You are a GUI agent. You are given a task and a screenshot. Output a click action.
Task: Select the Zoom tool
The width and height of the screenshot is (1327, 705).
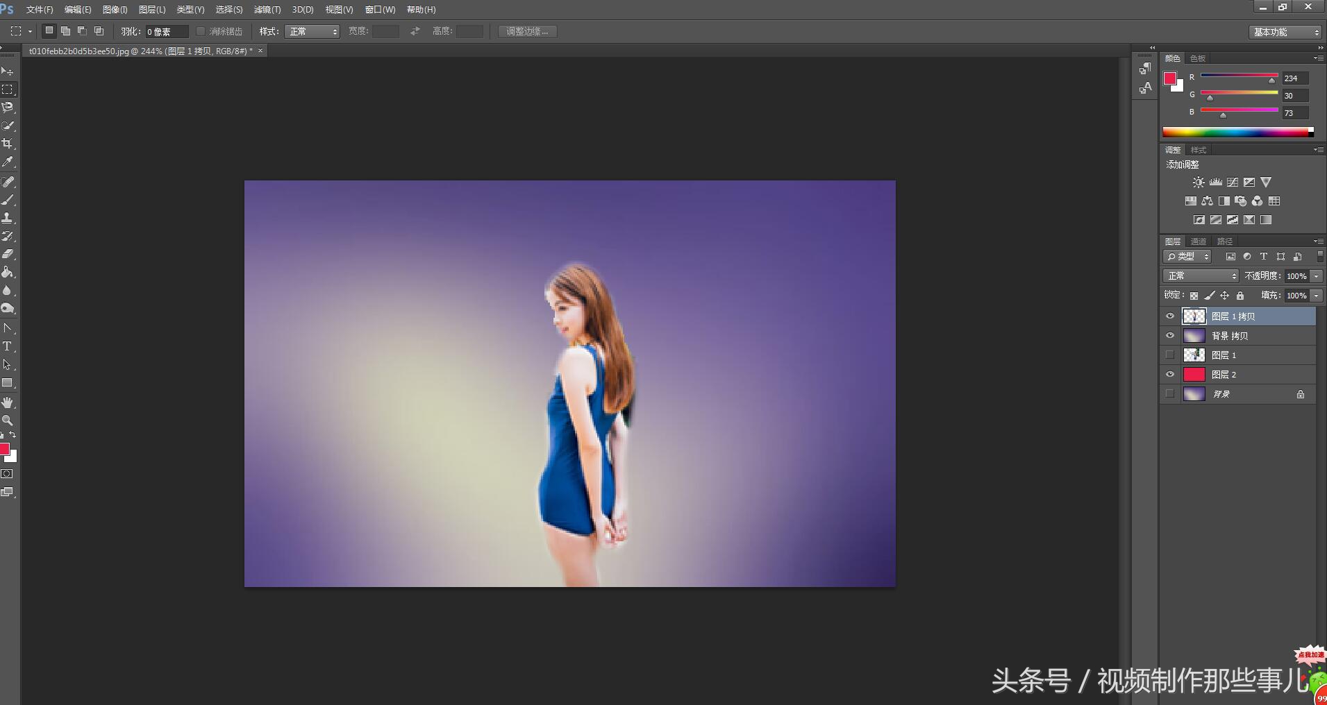tap(8, 421)
